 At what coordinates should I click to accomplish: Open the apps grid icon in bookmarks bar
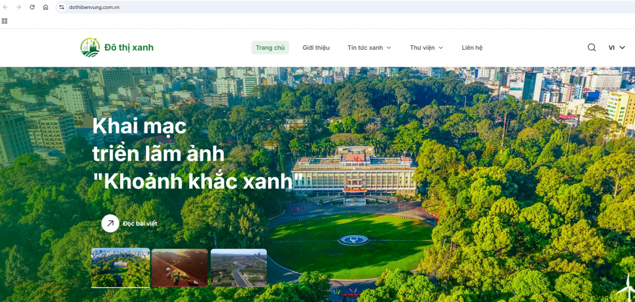tap(5, 21)
